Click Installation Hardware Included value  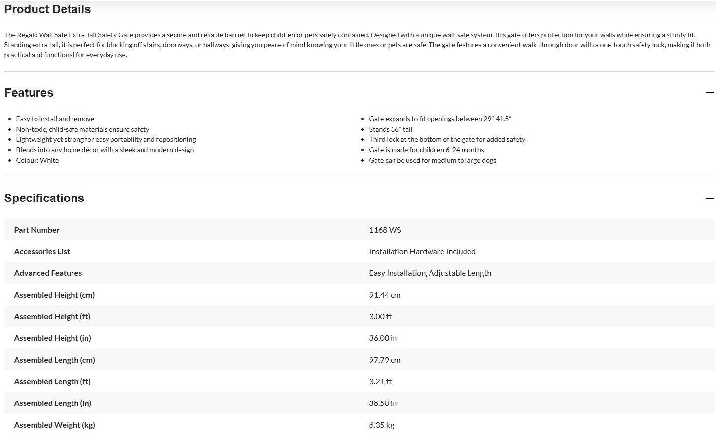point(423,251)
